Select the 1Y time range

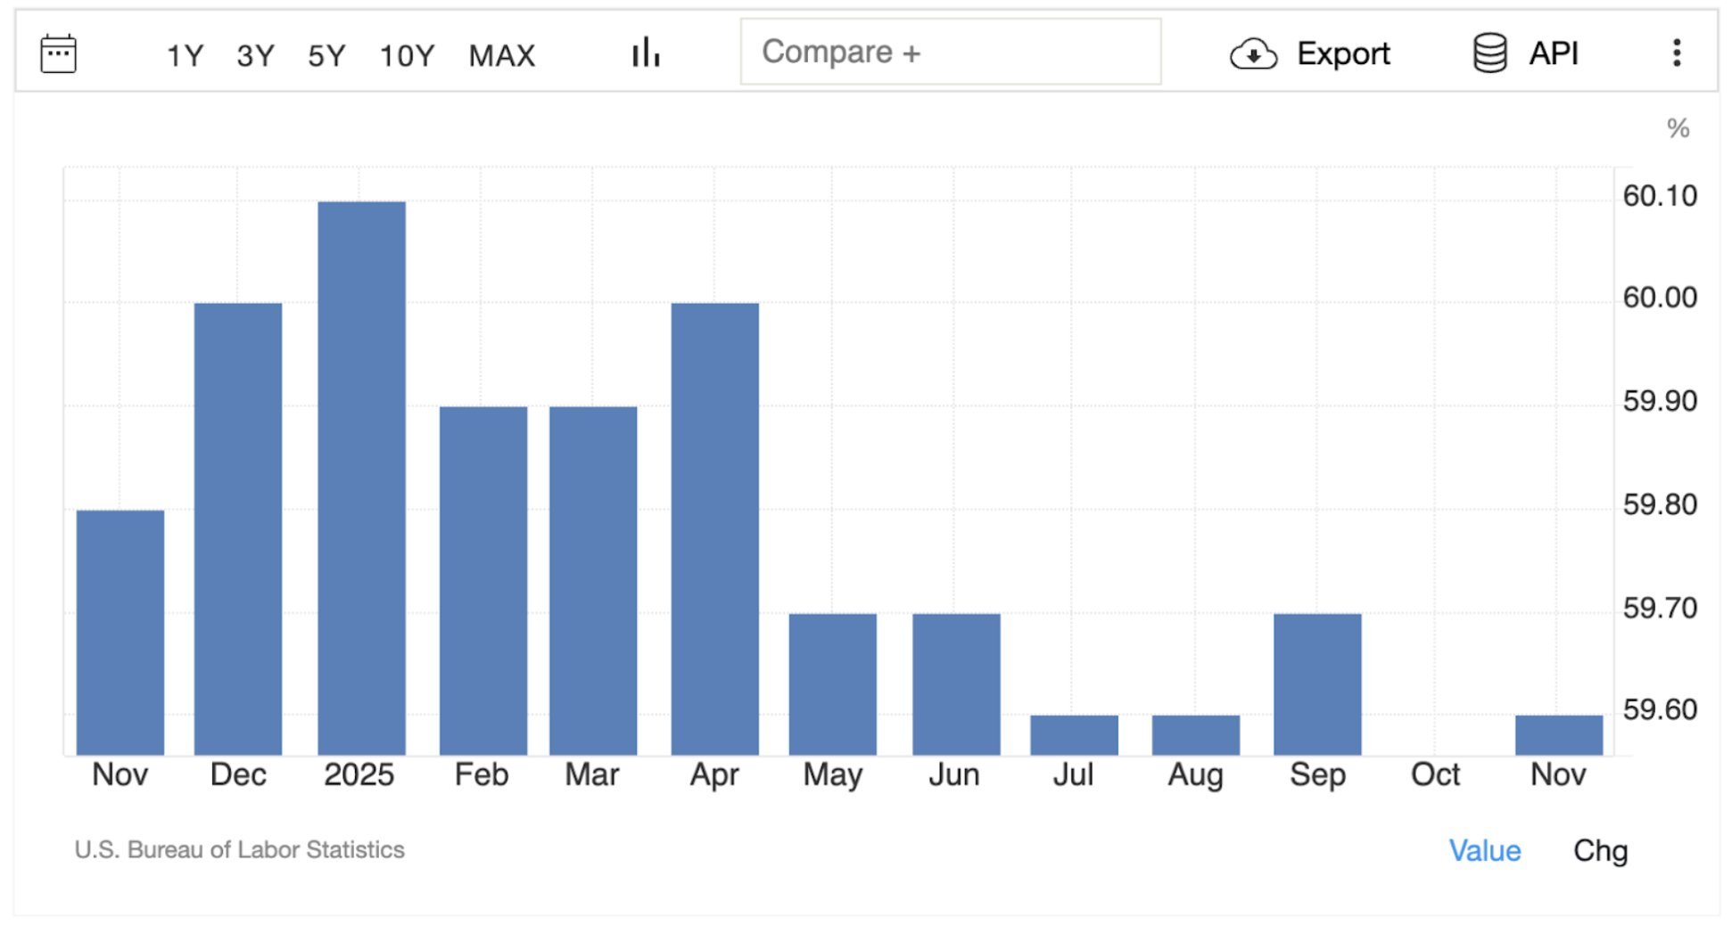point(185,55)
